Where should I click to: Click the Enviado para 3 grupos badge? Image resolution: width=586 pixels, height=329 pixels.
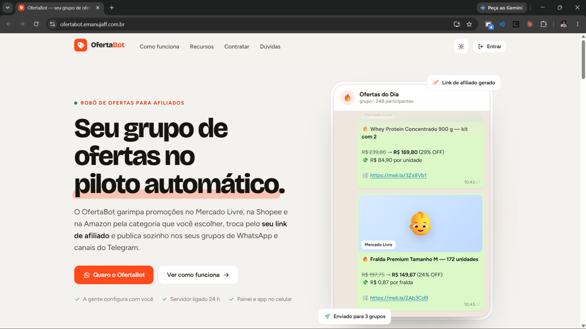pyautogui.click(x=355, y=316)
